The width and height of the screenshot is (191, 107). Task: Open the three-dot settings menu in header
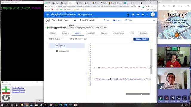pos(148,15)
